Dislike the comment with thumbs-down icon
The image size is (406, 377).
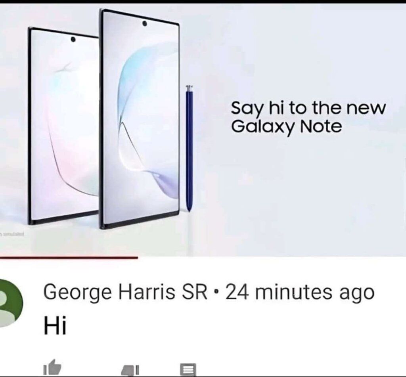130,370
